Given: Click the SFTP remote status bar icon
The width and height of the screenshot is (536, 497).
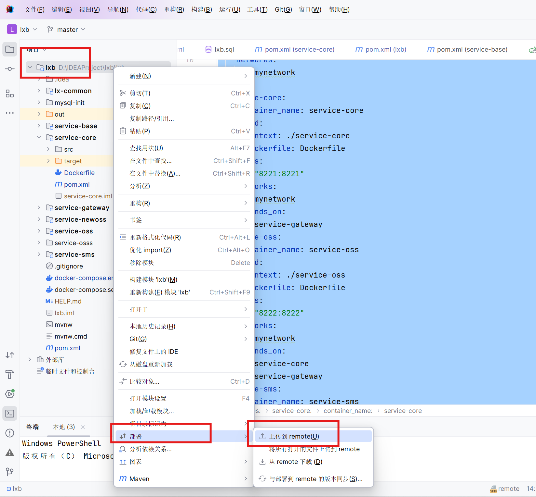Looking at the screenshot, I should click(x=493, y=489).
